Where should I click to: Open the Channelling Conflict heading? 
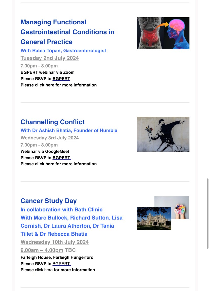[x=52, y=122]
